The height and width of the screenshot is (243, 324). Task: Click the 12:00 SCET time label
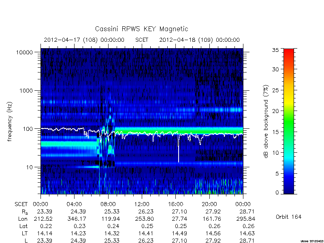141,205
